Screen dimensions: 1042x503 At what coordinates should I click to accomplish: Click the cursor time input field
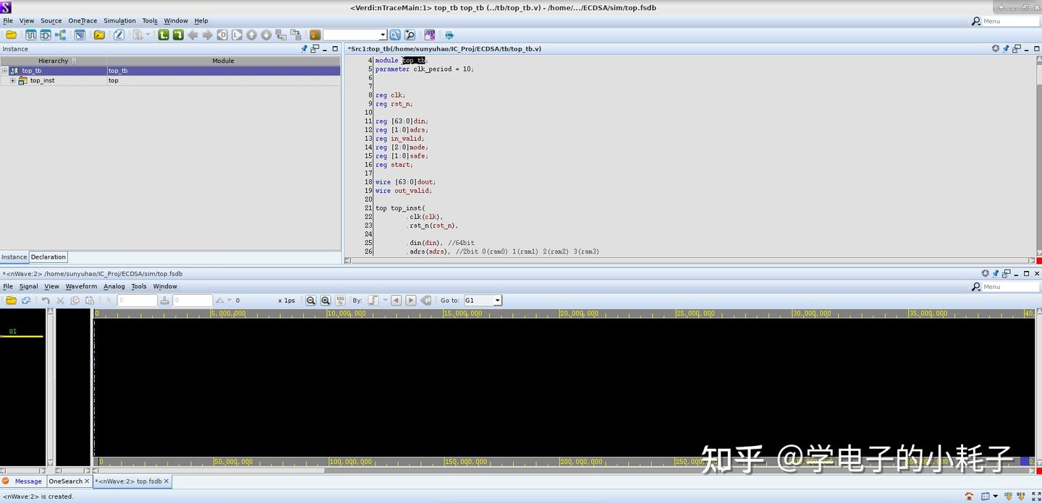[x=137, y=300]
